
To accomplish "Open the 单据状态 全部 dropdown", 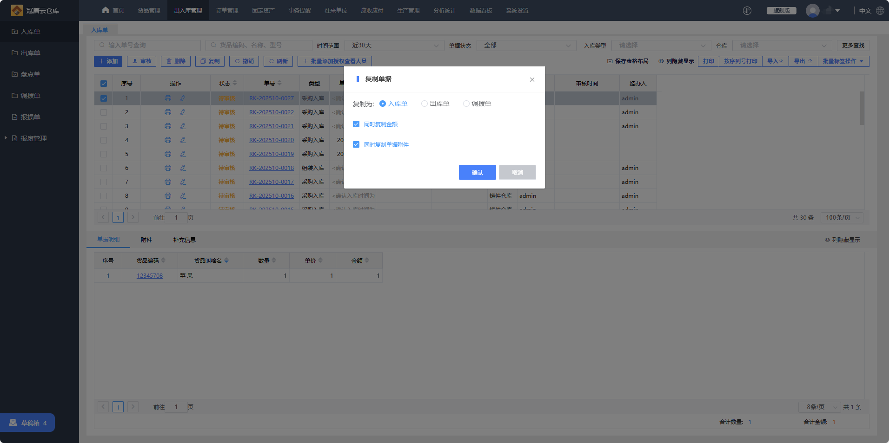I will 526,46.
